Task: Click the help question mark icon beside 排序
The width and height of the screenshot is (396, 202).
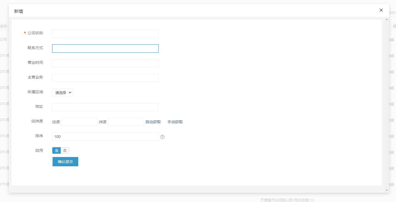Action: coord(162,137)
